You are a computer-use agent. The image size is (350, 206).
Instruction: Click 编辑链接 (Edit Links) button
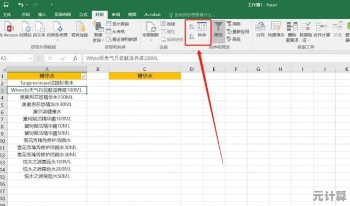click(x=172, y=39)
